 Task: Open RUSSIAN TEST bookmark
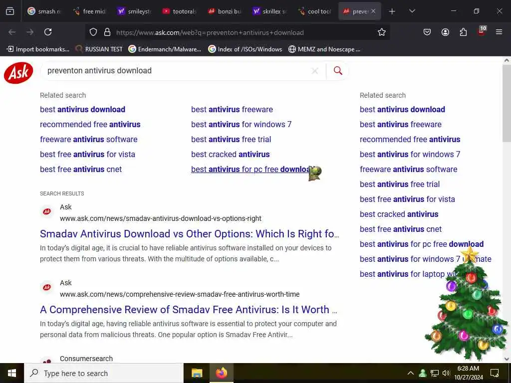pyautogui.click(x=99, y=49)
